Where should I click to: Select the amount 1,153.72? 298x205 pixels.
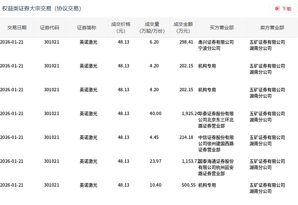click(x=190, y=161)
